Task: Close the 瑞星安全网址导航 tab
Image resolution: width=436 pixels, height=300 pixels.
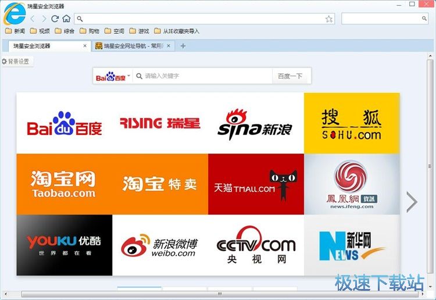Action: point(169,46)
